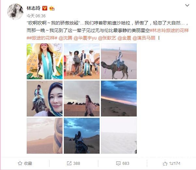Screen dimensions: 196x170
Task: Visit the @演员马丽 mention
Action: pos(144,38)
